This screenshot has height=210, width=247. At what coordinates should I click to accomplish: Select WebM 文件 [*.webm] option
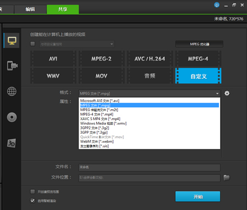[x=149, y=141]
